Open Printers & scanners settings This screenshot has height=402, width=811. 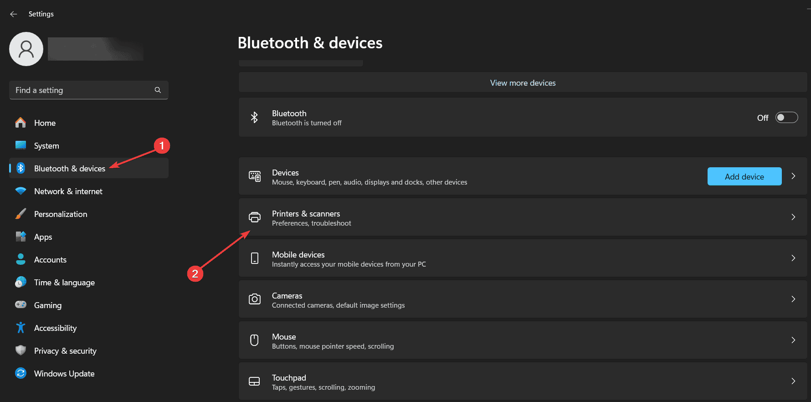(523, 217)
